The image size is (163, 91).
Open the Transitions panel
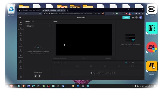pyautogui.click(x=21, y=56)
